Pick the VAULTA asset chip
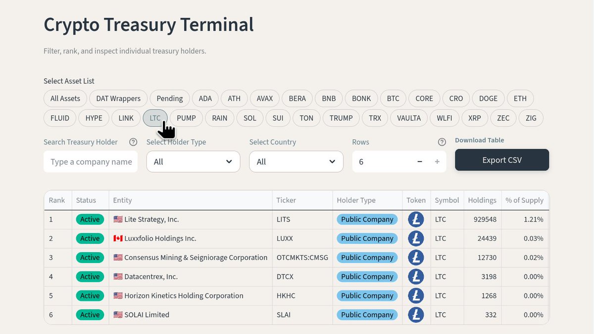This screenshot has height=334, width=594. pos(409,118)
